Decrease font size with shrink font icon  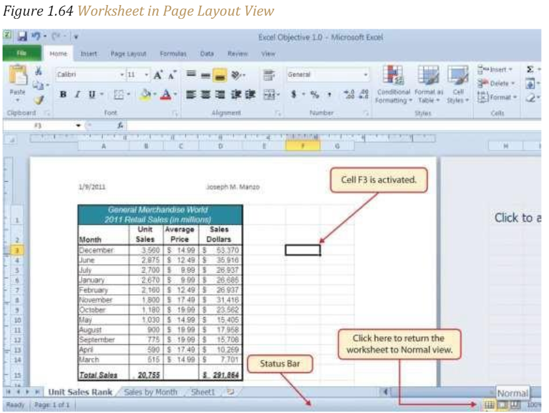coord(172,75)
